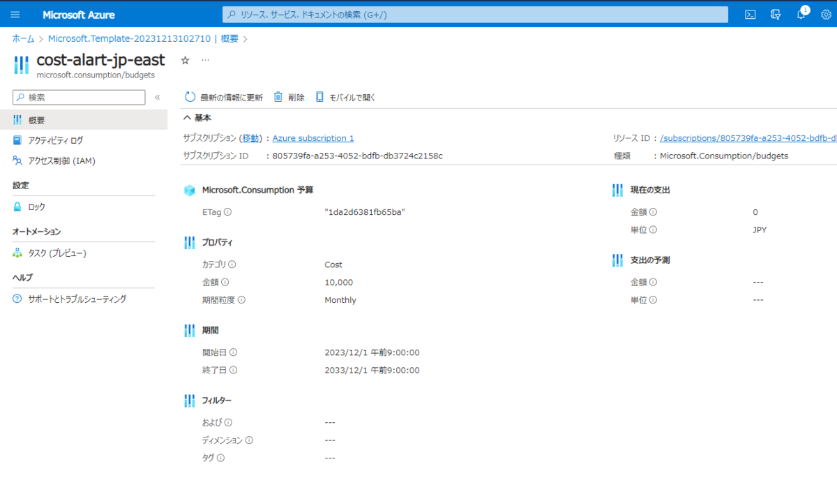The height and width of the screenshot is (485, 837).
Task: Click the info icon next to 終了日
Action: click(x=233, y=371)
